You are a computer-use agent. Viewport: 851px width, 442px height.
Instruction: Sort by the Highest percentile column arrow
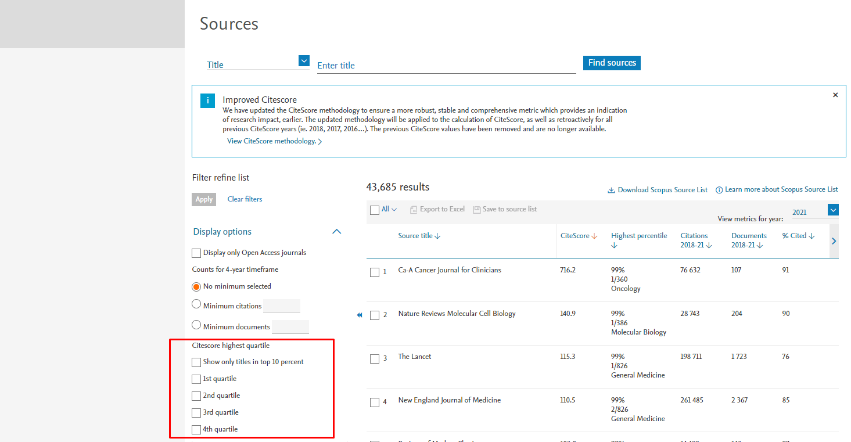click(x=614, y=245)
